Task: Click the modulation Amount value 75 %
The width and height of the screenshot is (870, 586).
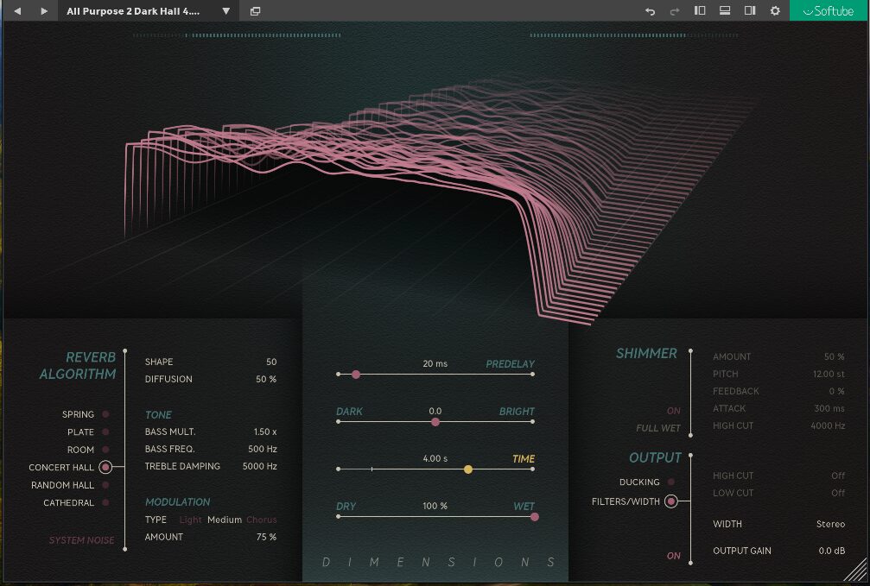Action: coord(266,537)
